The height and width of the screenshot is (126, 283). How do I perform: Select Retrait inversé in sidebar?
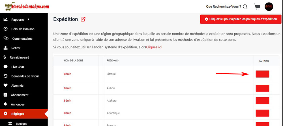click(x=19, y=57)
